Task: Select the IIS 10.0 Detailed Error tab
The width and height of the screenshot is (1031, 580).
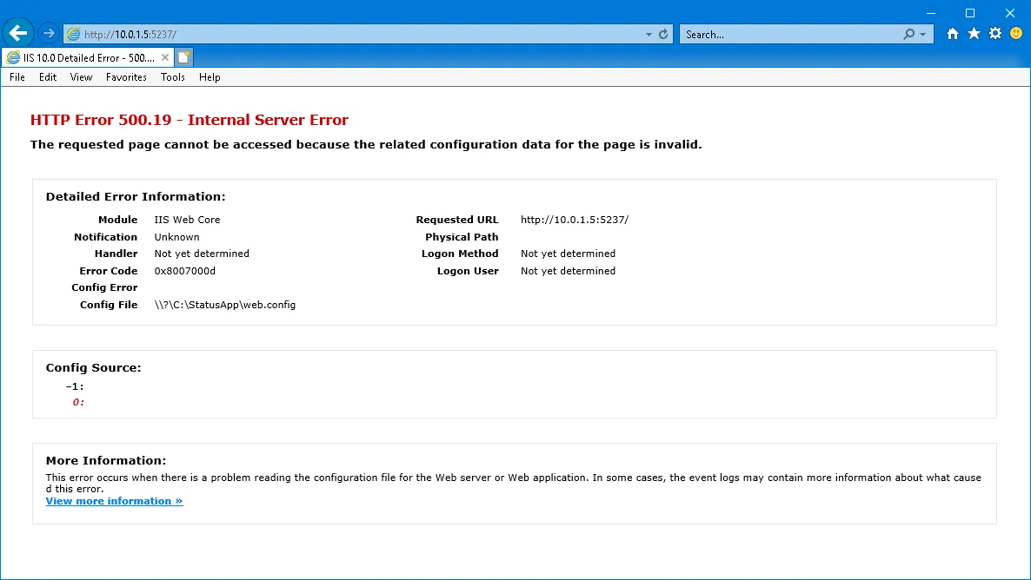Action: (x=88, y=58)
